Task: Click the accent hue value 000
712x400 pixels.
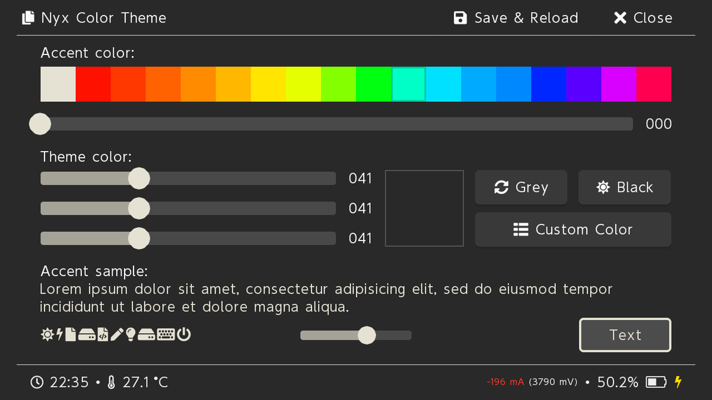Action: tap(659, 124)
